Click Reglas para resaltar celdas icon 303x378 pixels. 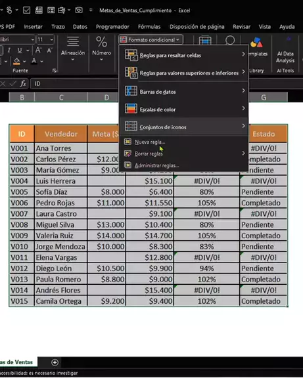131,54
